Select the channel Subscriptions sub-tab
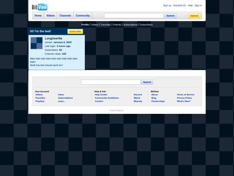The height and width of the screenshot is (176, 234). click(130, 25)
